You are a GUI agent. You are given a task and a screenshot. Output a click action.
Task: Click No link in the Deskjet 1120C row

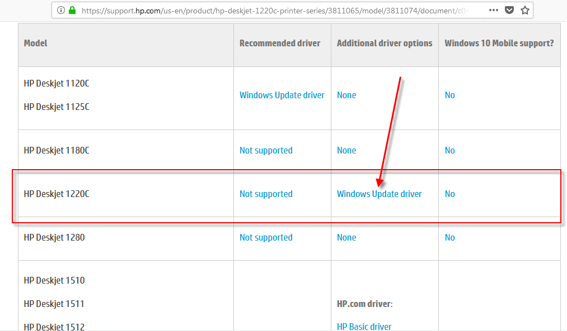tap(450, 95)
